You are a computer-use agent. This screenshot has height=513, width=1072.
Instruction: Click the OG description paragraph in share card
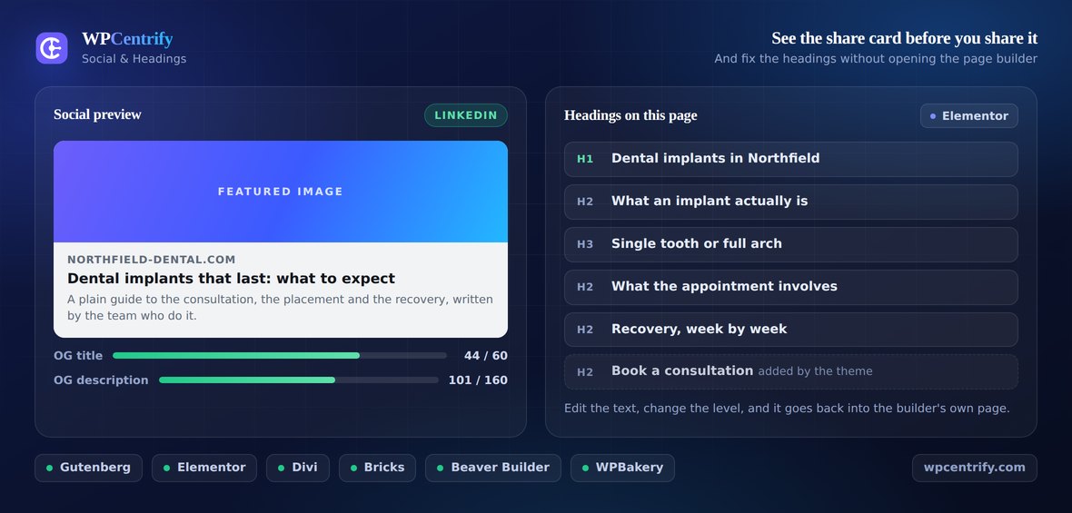point(281,308)
